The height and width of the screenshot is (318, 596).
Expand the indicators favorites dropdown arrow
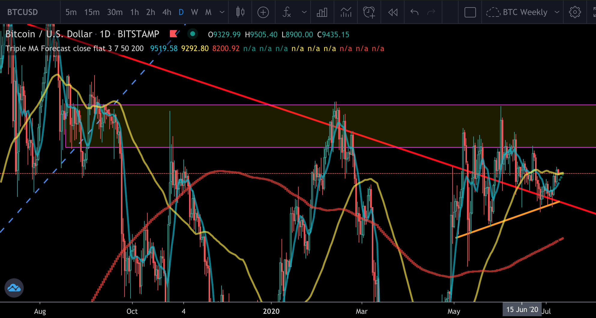coord(304,12)
